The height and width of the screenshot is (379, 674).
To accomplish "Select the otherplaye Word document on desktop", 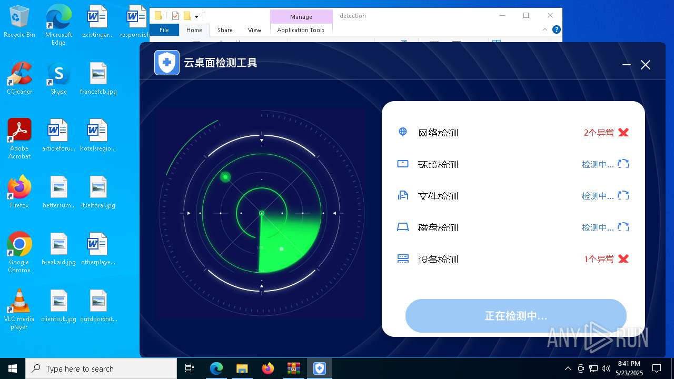I will coord(98,248).
